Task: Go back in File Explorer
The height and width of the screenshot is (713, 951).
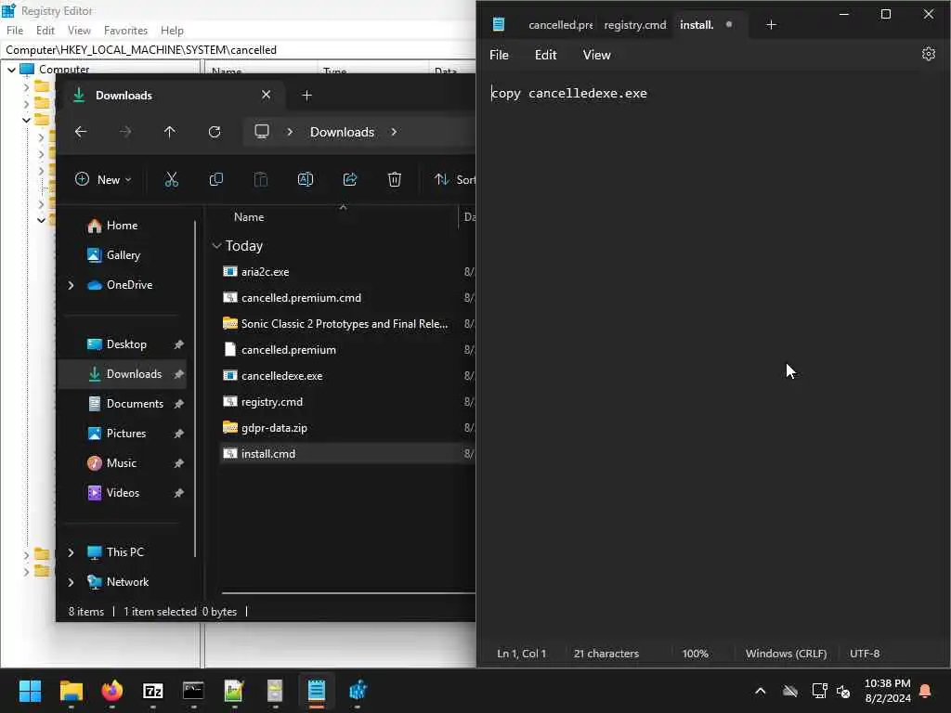Action: click(81, 132)
